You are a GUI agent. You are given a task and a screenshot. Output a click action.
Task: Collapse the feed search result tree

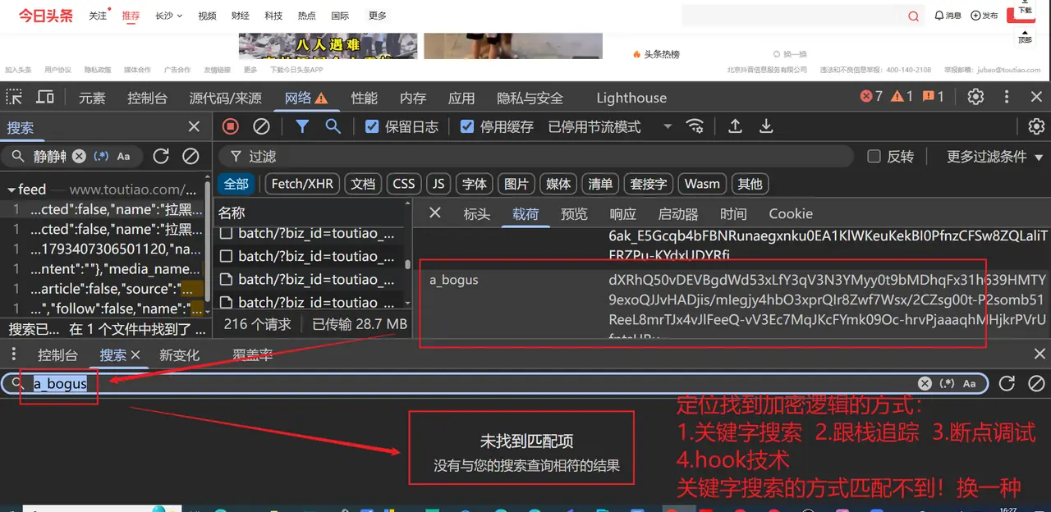[x=11, y=190]
